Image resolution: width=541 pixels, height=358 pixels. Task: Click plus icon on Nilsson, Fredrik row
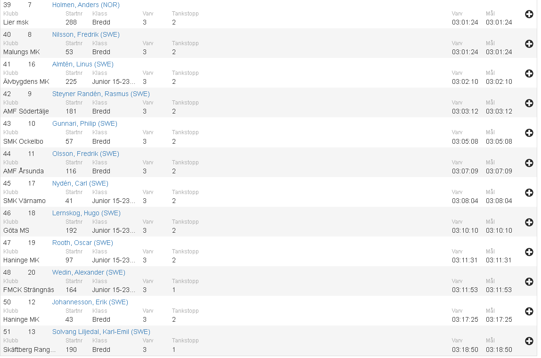pos(529,44)
